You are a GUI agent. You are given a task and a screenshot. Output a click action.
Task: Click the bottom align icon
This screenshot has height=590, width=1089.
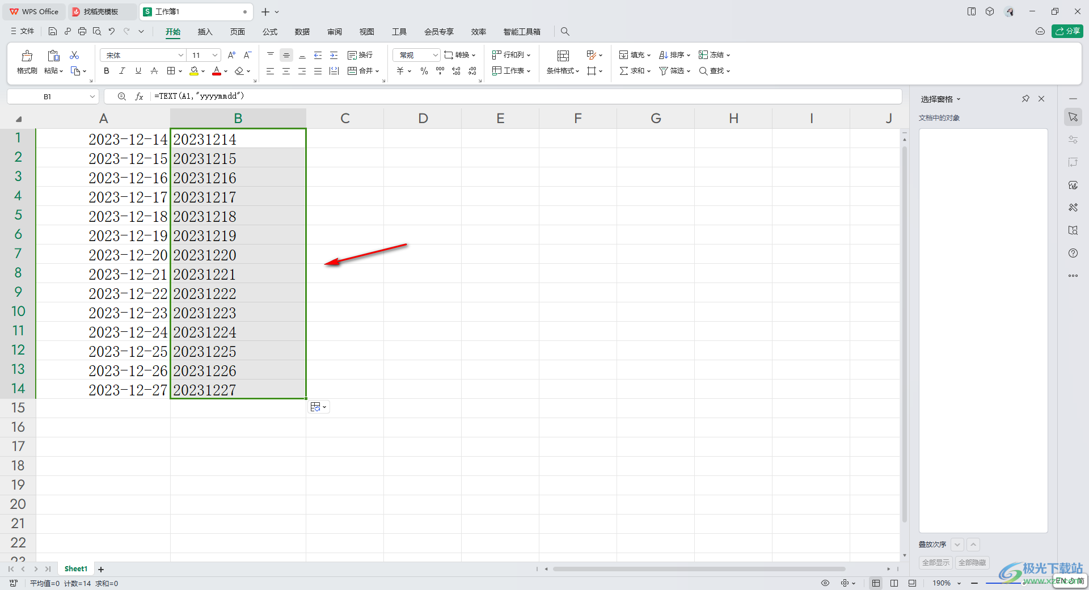click(x=302, y=55)
